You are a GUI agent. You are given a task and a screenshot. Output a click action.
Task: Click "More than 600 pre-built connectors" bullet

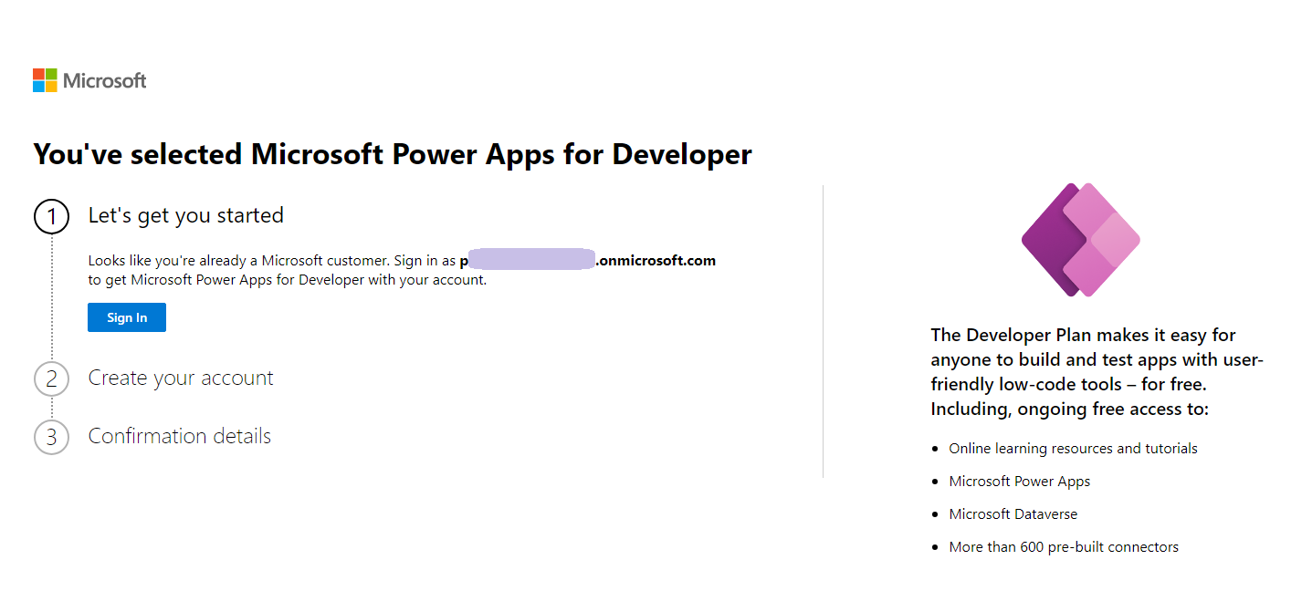click(x=1064, y=546)
